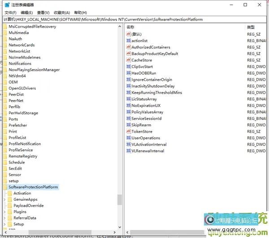Click the tree pane horizontal scroll right arrow
Image resolution: width=269 pixels, height=238 pixels.
click(x=115, y=233)
